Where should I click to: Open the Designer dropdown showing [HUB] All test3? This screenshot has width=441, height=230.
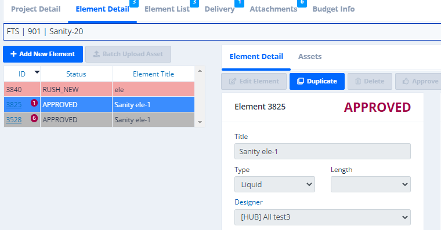pos(322,217)
